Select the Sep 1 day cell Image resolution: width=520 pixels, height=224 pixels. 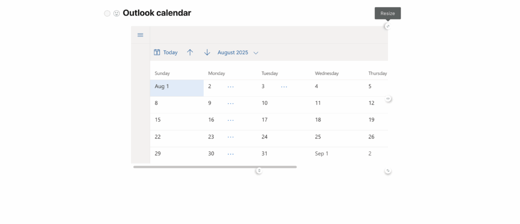pos(337,154)
